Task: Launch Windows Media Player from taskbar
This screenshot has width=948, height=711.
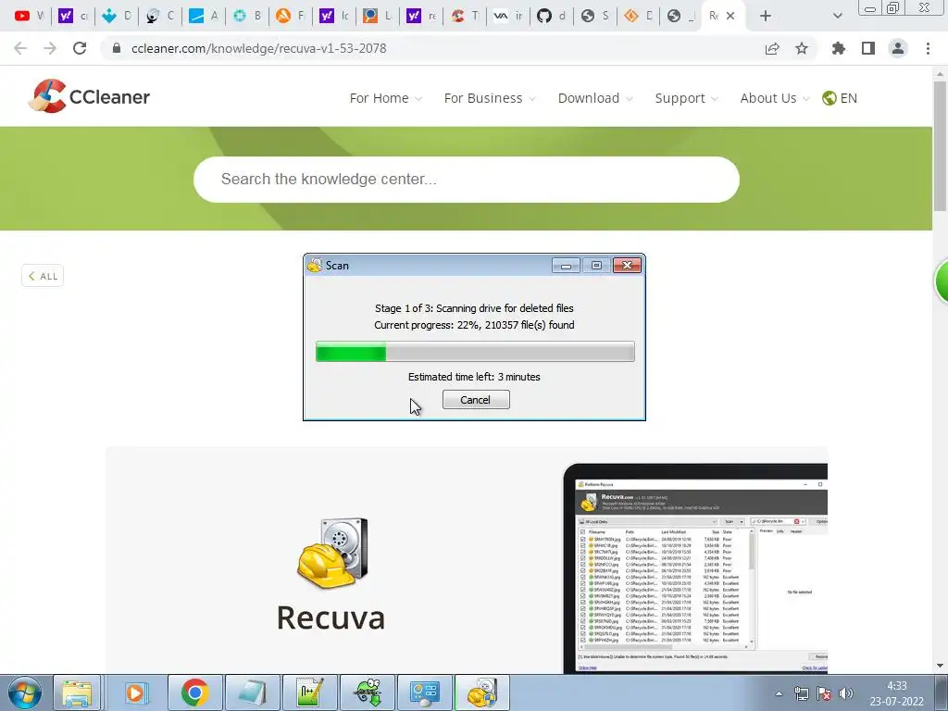Action: point(135,692)
